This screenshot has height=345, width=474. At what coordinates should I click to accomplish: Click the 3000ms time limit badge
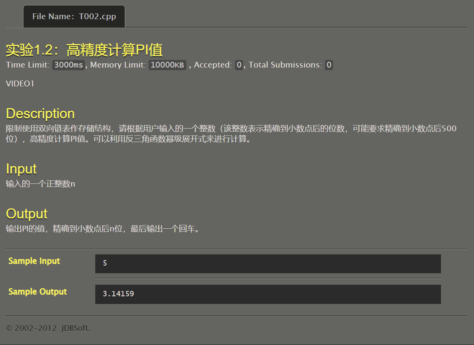click(x=68, y=65)
